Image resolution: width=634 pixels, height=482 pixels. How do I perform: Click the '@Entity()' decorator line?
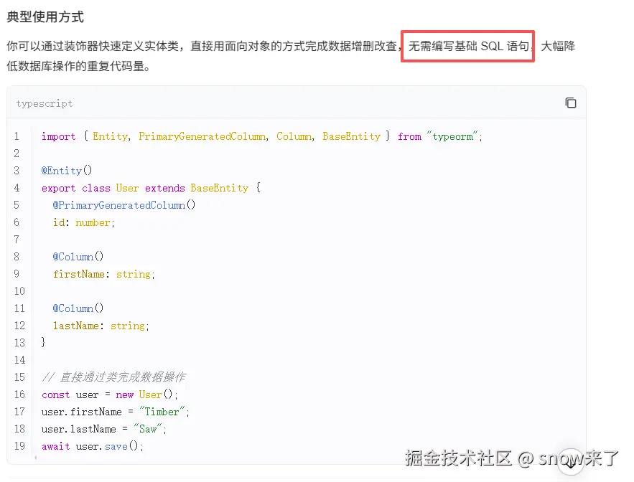(67, 171)
